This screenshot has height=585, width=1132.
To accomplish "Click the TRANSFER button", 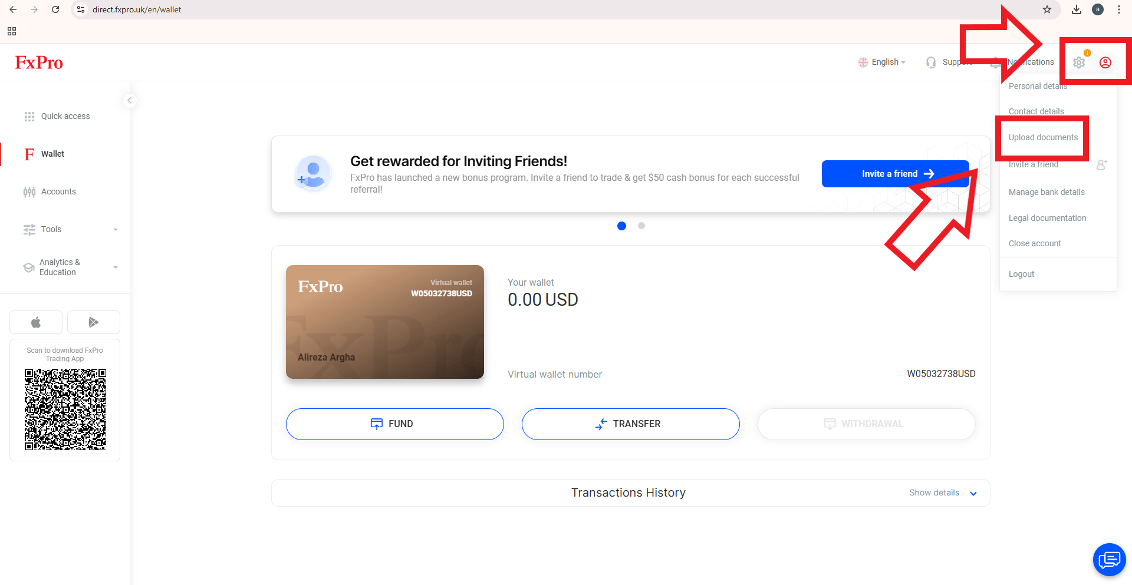I will pos(631,424).
